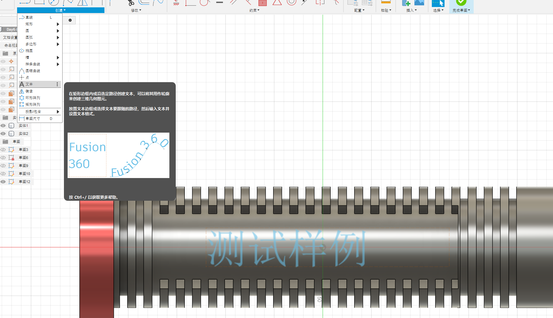553x318 pixels.
Task: Choose the Mirror tool from the menu
Action: (29, 91)
